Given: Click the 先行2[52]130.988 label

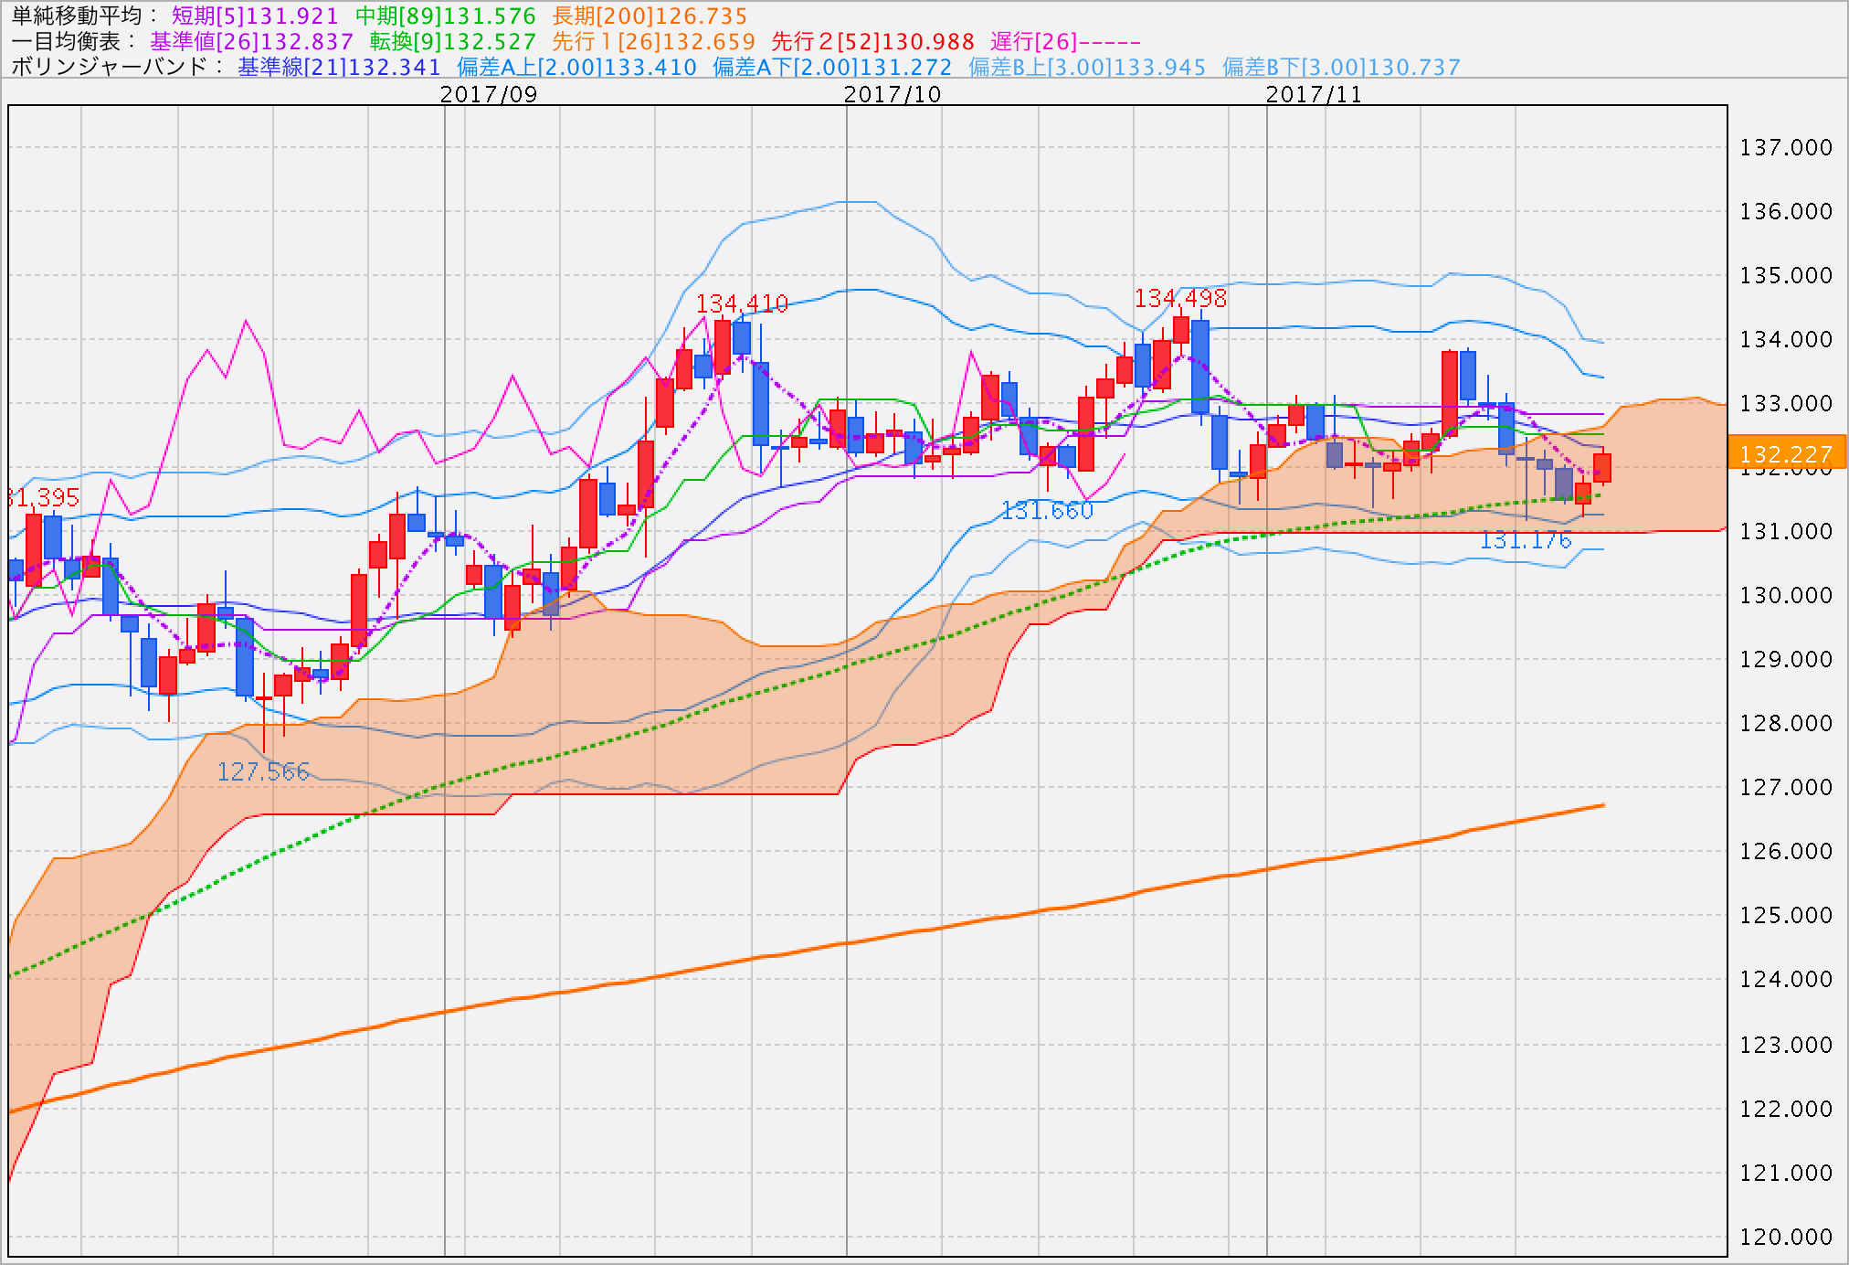Looking at the screenshot, I should [x=873, y=41].
